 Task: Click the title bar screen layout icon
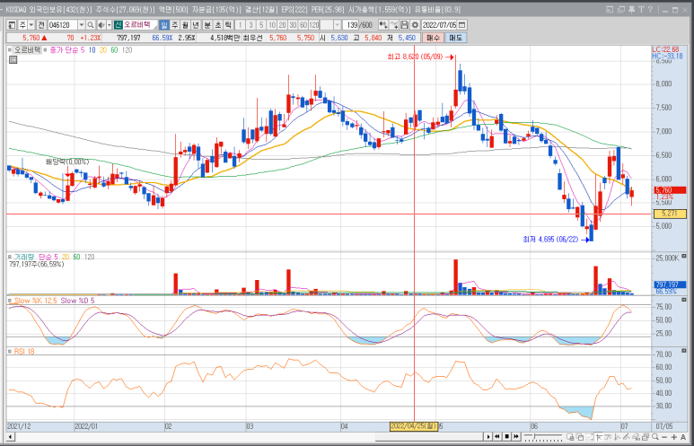pyautogui.click(x=611, y=9)
